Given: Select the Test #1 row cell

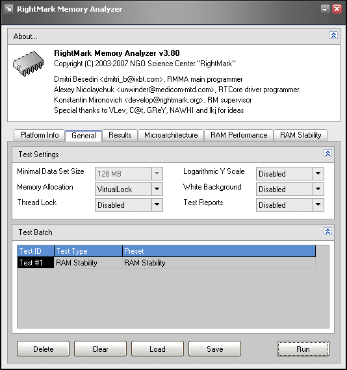Looking at the screenshot, I should [36, 263].
